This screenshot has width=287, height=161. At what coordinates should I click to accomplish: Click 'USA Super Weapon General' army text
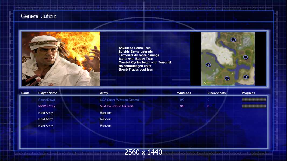[120, 100]
